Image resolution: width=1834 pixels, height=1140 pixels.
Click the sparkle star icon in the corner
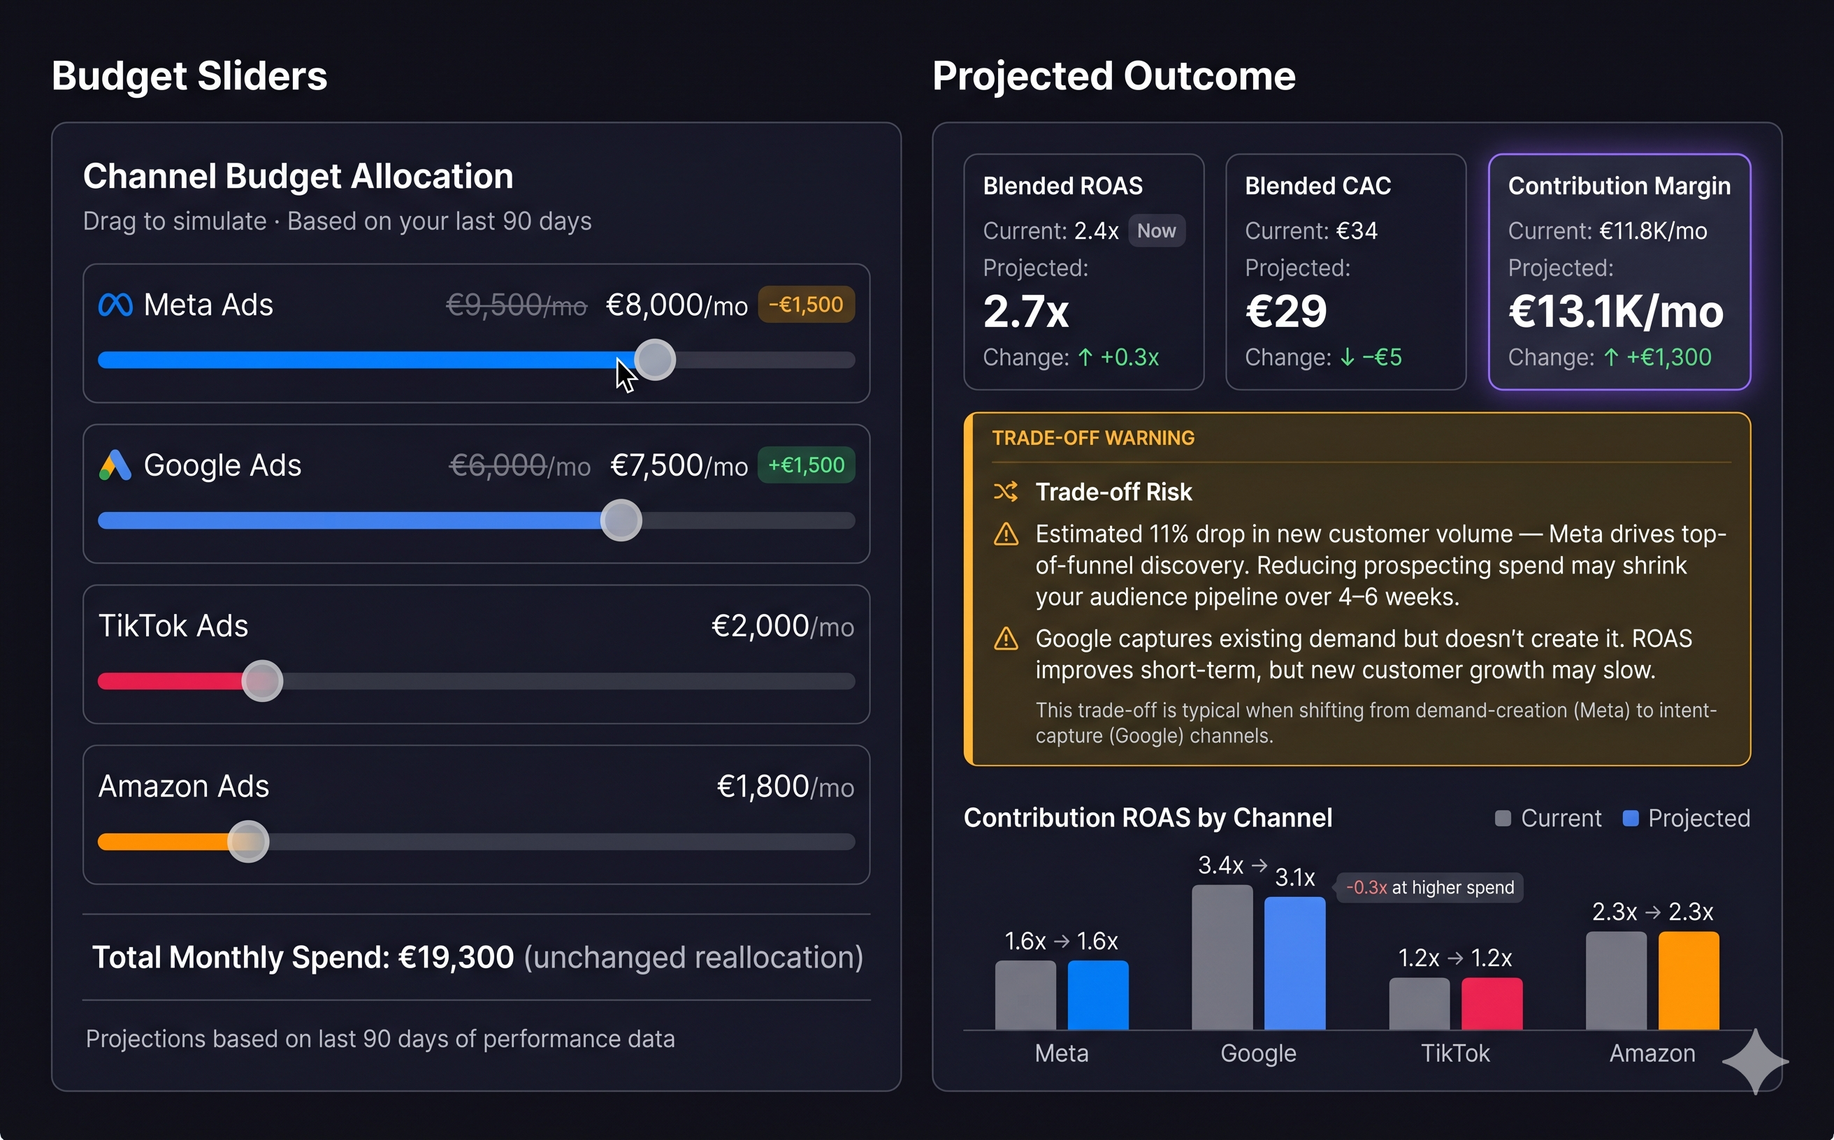pyautogui.click(x=1756, y=1061)
